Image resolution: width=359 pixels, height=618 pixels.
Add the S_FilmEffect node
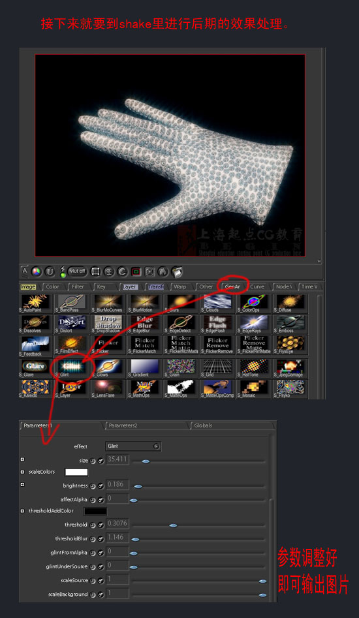click(x=71, y=345)
